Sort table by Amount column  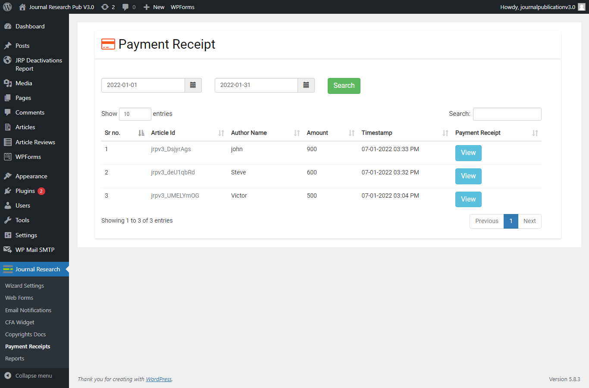tap(331, 133)
